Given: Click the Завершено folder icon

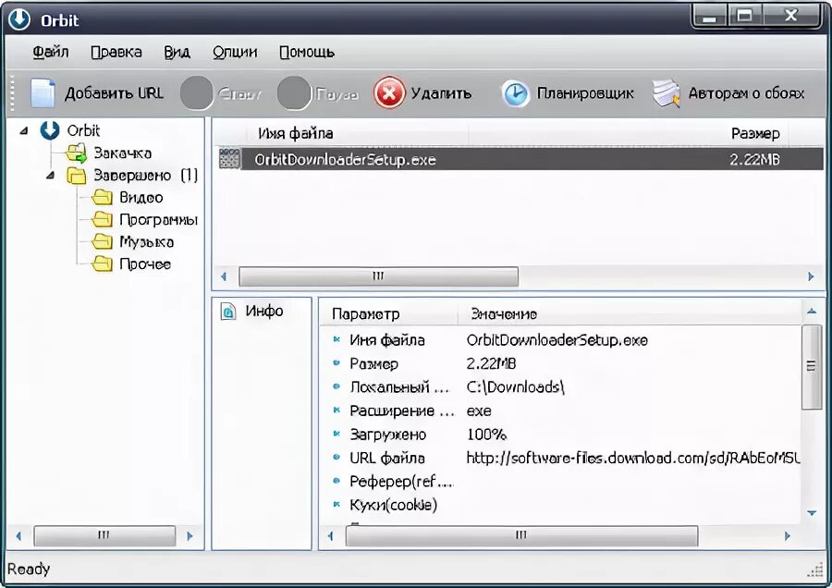Looking at the screenshot, I should (77, 176).
